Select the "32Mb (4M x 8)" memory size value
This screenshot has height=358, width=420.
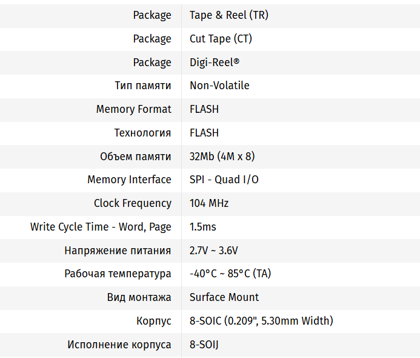(222, 157)
